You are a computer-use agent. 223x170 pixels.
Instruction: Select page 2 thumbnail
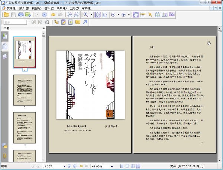[x=25, y=90]
